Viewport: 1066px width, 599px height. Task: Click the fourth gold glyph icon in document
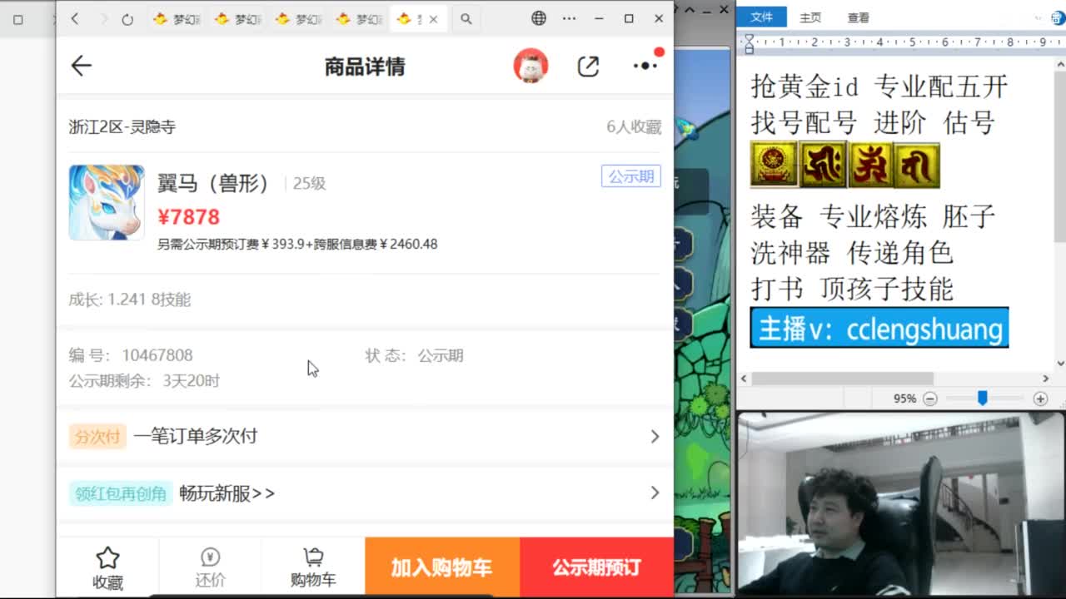coord(917,165)
